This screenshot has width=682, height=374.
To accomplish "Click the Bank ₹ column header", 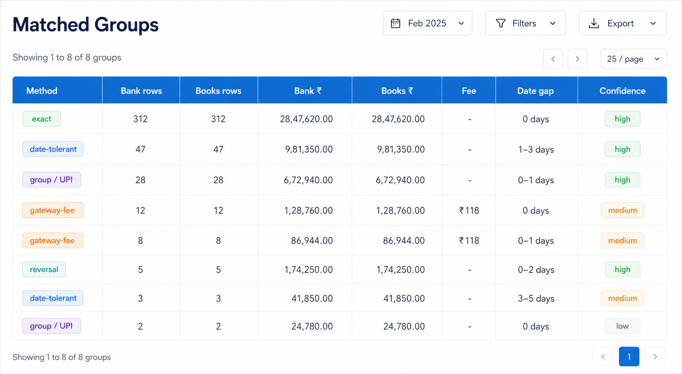I will pos(308,91).
